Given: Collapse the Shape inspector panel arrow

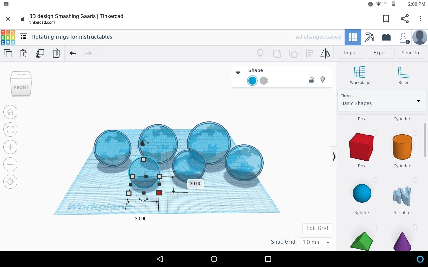Looking at the screenshot, I should point(238,73).
